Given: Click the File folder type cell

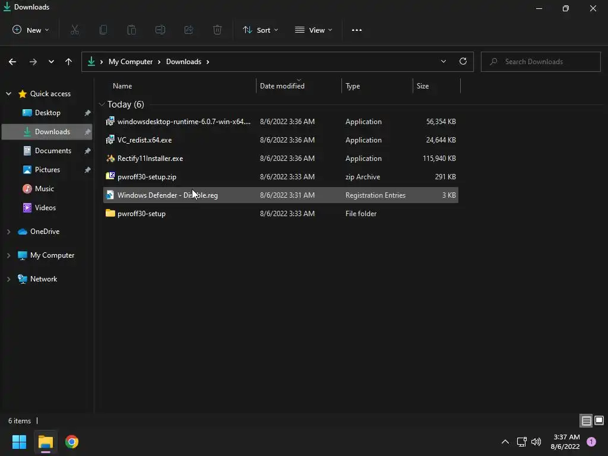Looking at the screenshot, I should 361,213.
